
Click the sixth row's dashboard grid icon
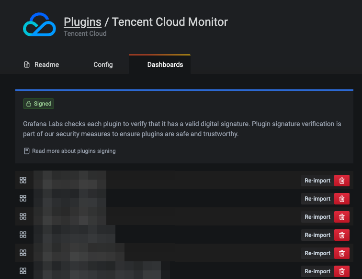pos(23,271)
